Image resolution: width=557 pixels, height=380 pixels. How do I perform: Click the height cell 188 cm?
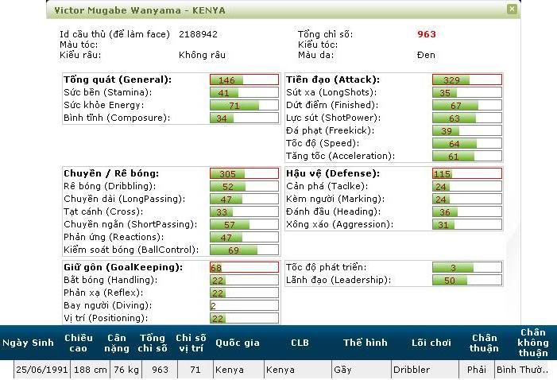(91, 370)
